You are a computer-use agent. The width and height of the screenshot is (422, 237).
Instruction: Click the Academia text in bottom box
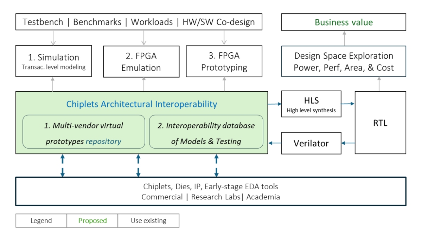click(263, 197)
